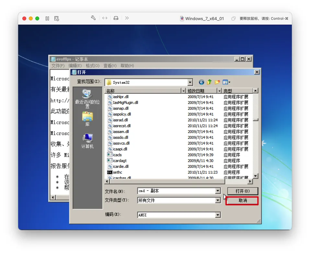
Task: Click the VM hard disk icon
Action: pyautogui.click(x=116, y=18)
